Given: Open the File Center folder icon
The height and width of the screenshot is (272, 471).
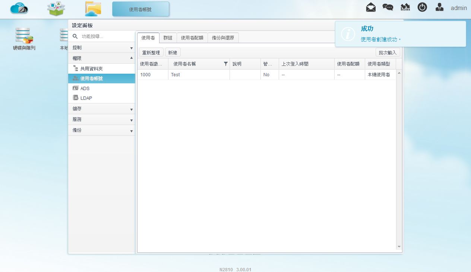Looking at the screenshot, I should coord(93,9).
